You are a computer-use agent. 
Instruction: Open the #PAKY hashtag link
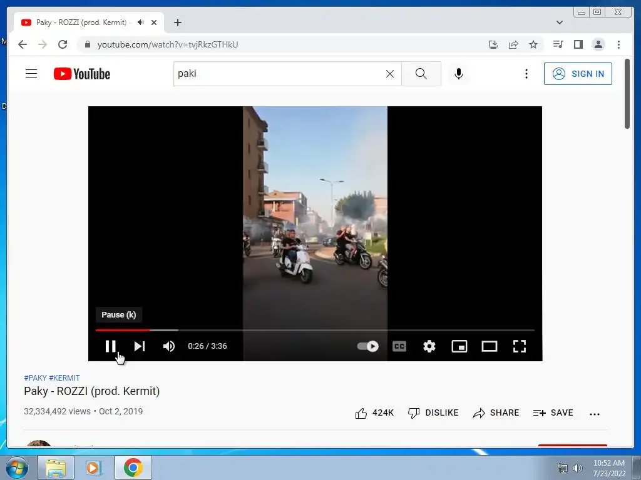pyautogui.click(x=35, y=378)
